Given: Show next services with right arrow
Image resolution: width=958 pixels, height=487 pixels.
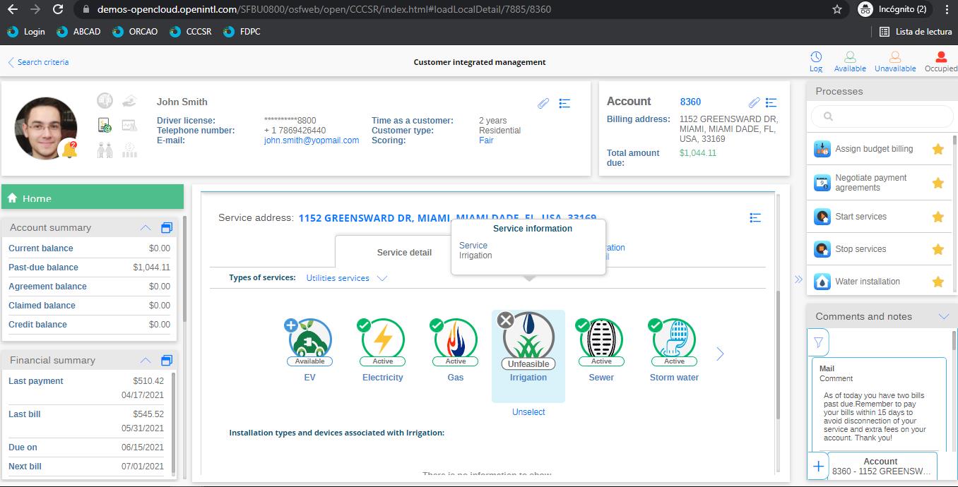Looking at the screenshot, I should (720, 354).
